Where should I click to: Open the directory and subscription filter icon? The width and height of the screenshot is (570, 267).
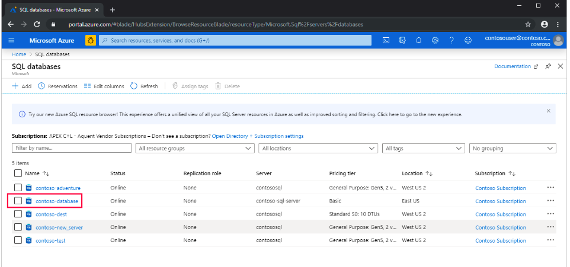[402, 40]
